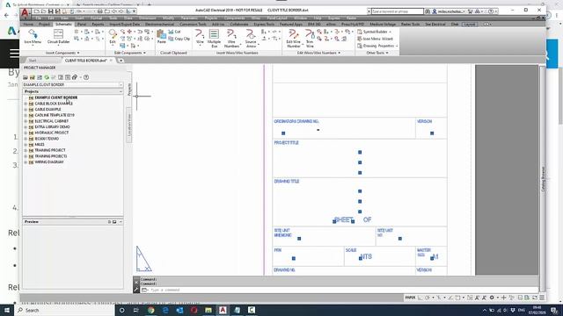Expand the CABLE BLOCK EXAMPLE project

26,104
